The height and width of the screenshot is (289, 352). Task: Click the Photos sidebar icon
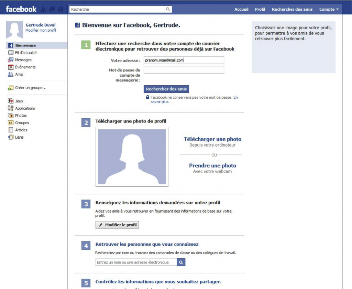pos(11,116)
